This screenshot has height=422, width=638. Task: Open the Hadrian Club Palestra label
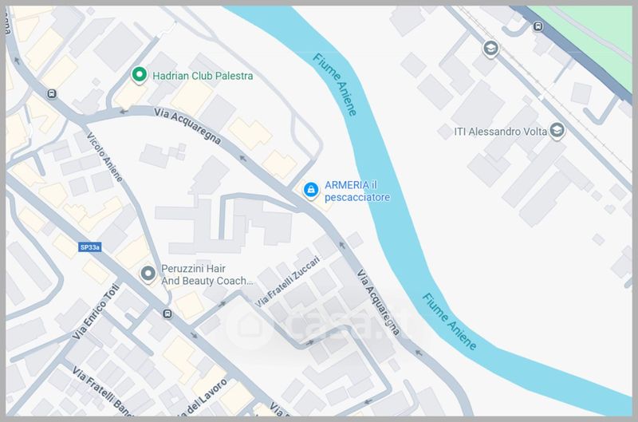(203, 76)
